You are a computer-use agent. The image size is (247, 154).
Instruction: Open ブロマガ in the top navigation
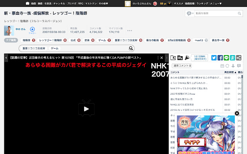72,3
